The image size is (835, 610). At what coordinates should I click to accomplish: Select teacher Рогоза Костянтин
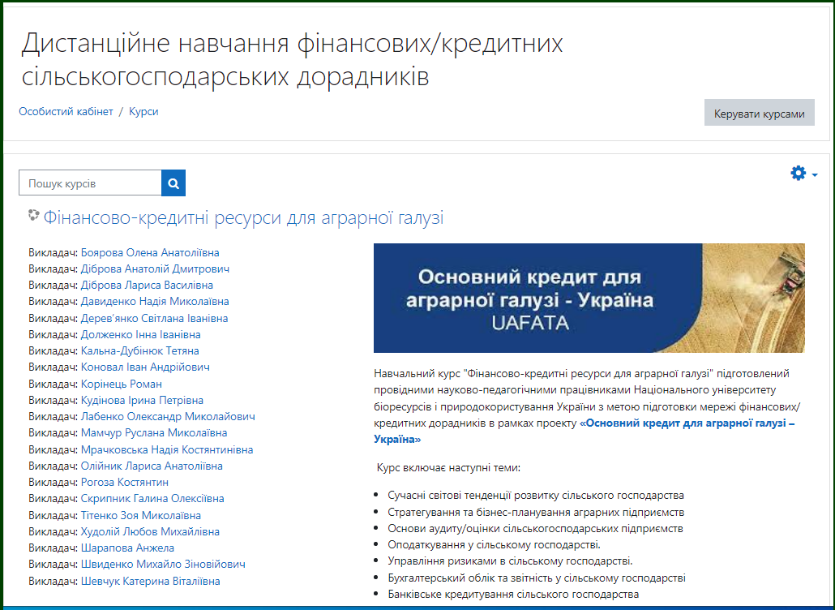point(125,482)
